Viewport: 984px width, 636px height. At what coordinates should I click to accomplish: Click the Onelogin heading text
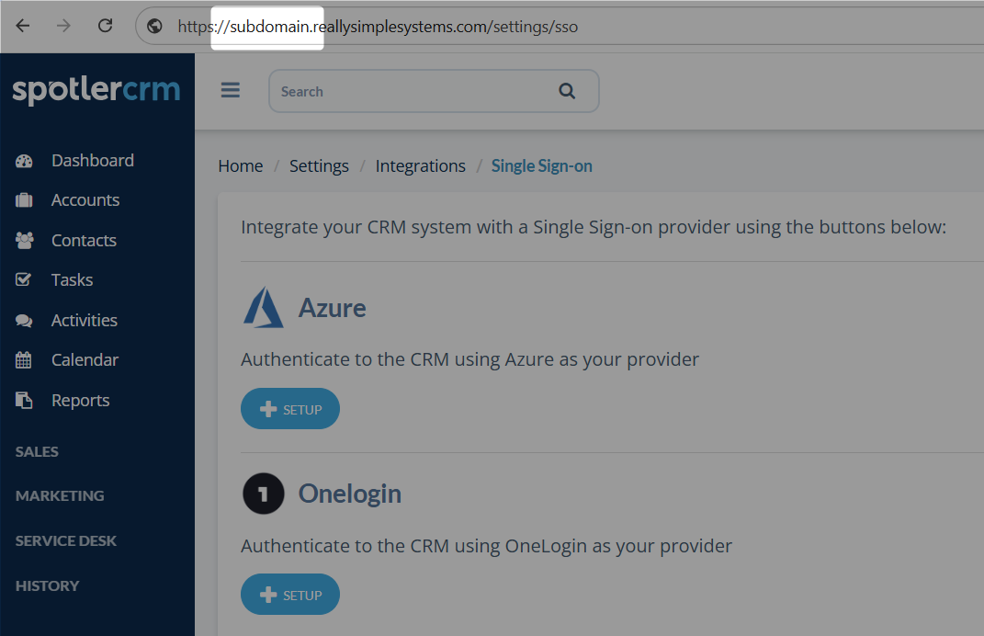(349, 494)
